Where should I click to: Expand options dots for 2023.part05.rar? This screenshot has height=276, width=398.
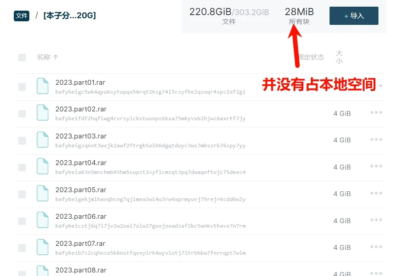(376, 193)
